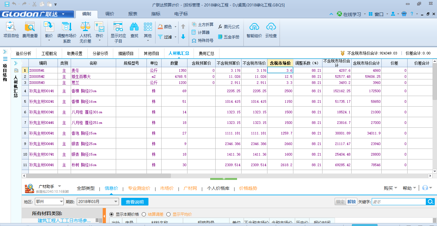Expand the 过滤 filter dropdown
This screenshot has width=437, height=226.
pos(176,37)
